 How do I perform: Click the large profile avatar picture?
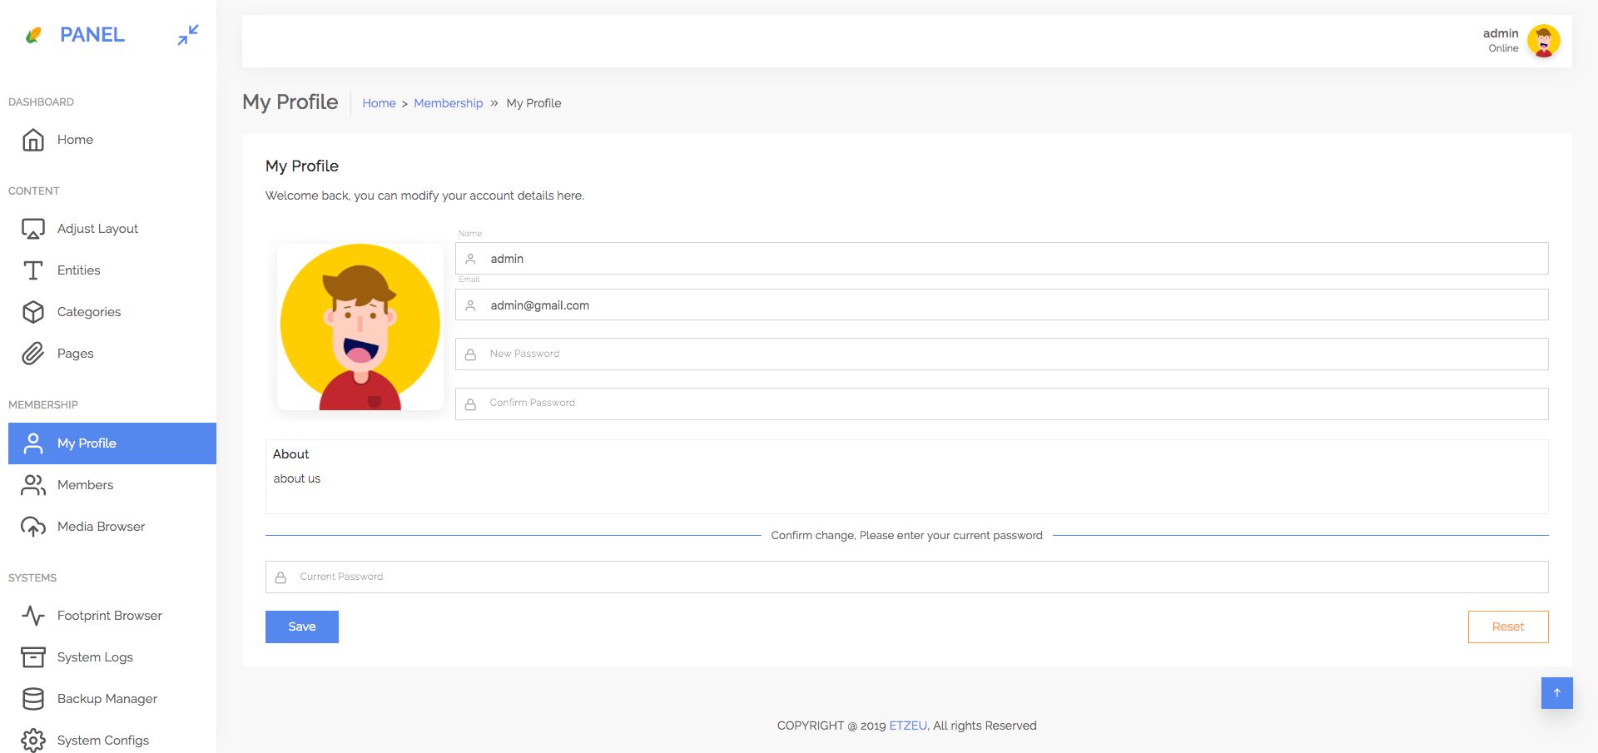(x=360, y=326)
